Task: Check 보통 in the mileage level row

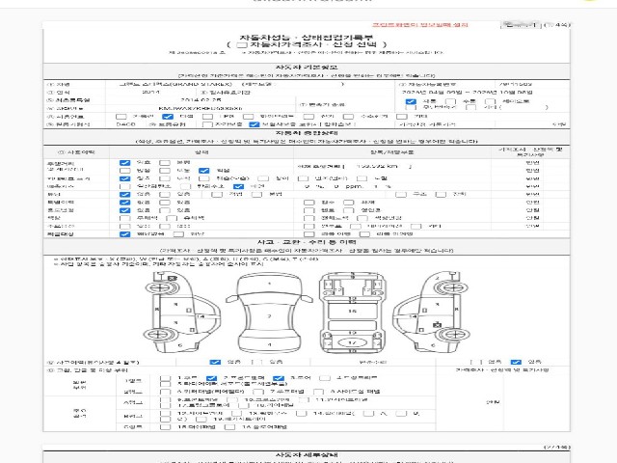Action: 165,171
